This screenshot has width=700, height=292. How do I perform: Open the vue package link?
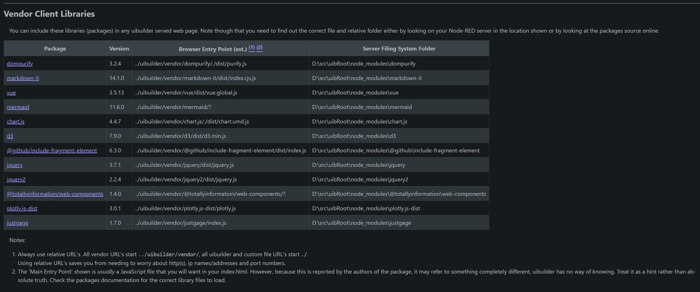[11, 93]
